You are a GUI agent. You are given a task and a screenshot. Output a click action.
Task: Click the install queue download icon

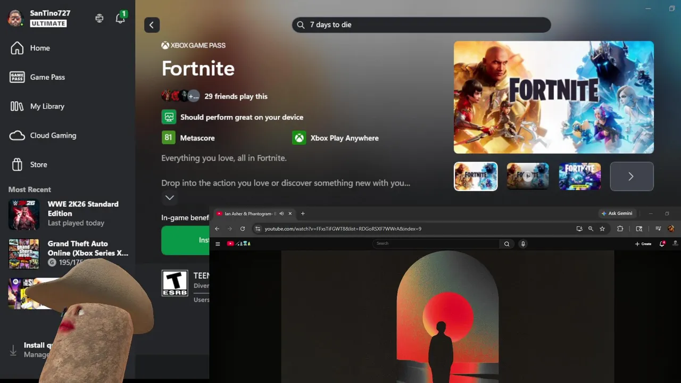13,350
